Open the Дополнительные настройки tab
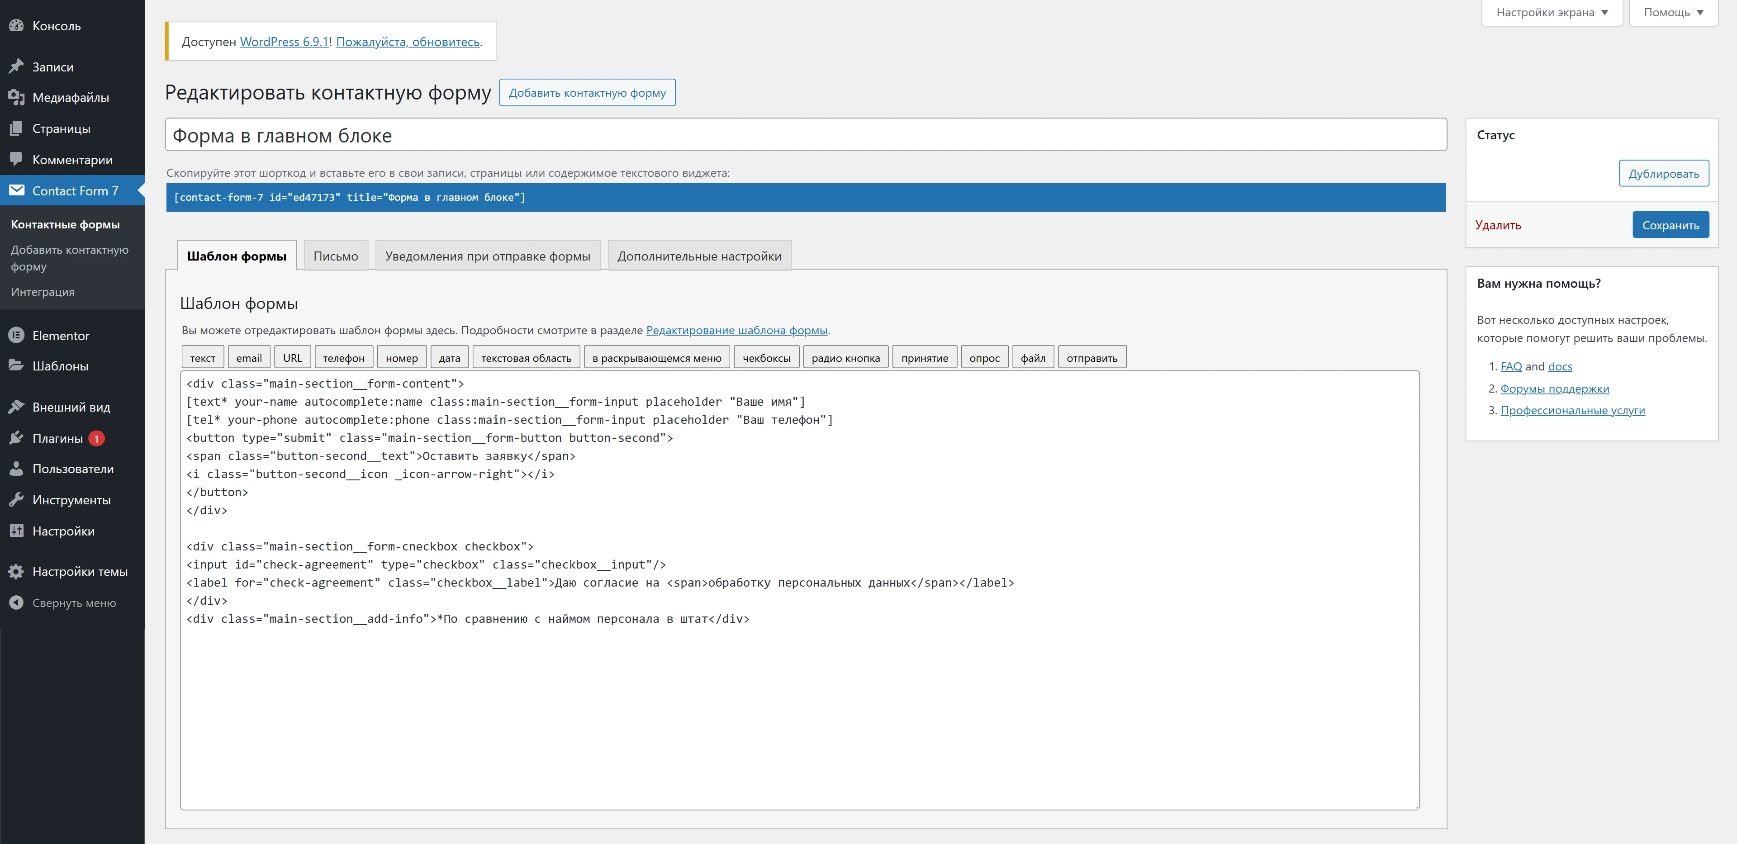 tap(698, 256)
